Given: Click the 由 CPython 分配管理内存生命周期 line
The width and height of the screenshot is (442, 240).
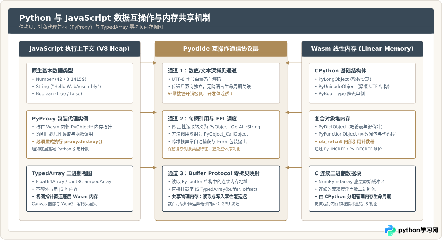Looking at the screenshot, I should pos(353,197).
